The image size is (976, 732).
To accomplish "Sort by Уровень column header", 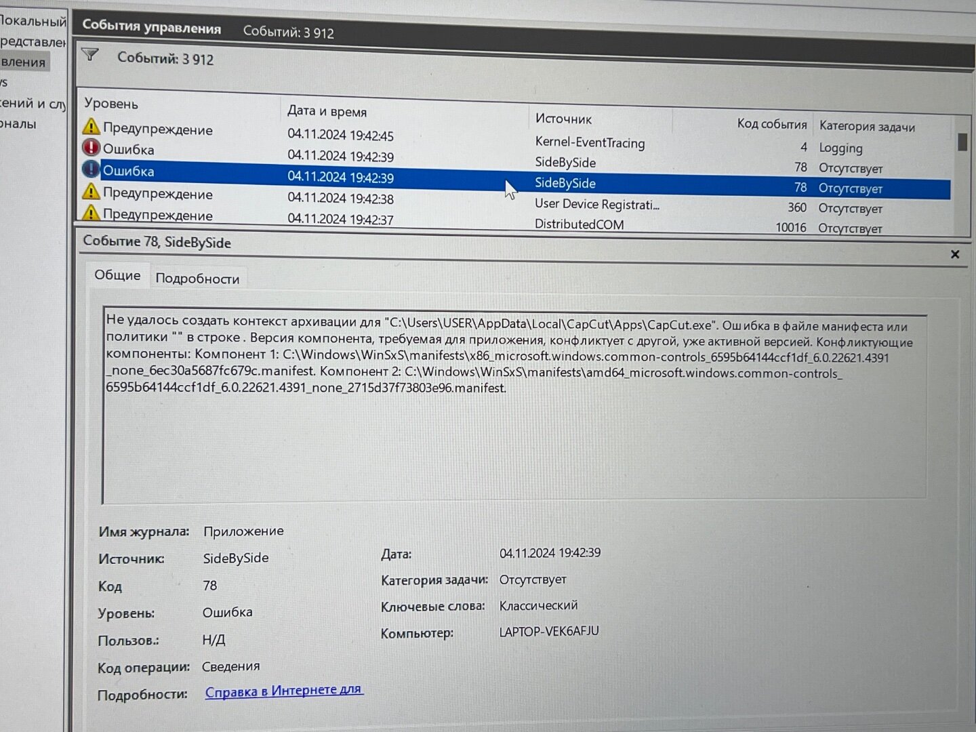I will tap(111, 104).
